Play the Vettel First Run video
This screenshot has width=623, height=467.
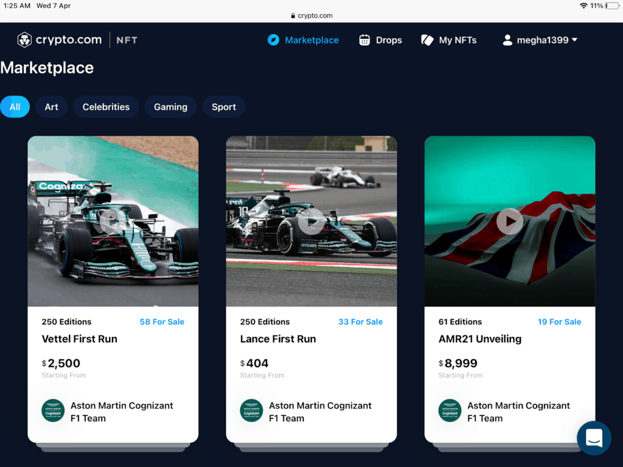(x=112, y=221)
